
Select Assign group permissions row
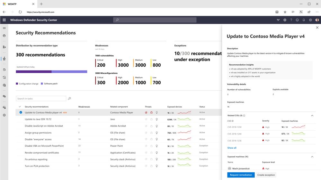tap(119, 133)
